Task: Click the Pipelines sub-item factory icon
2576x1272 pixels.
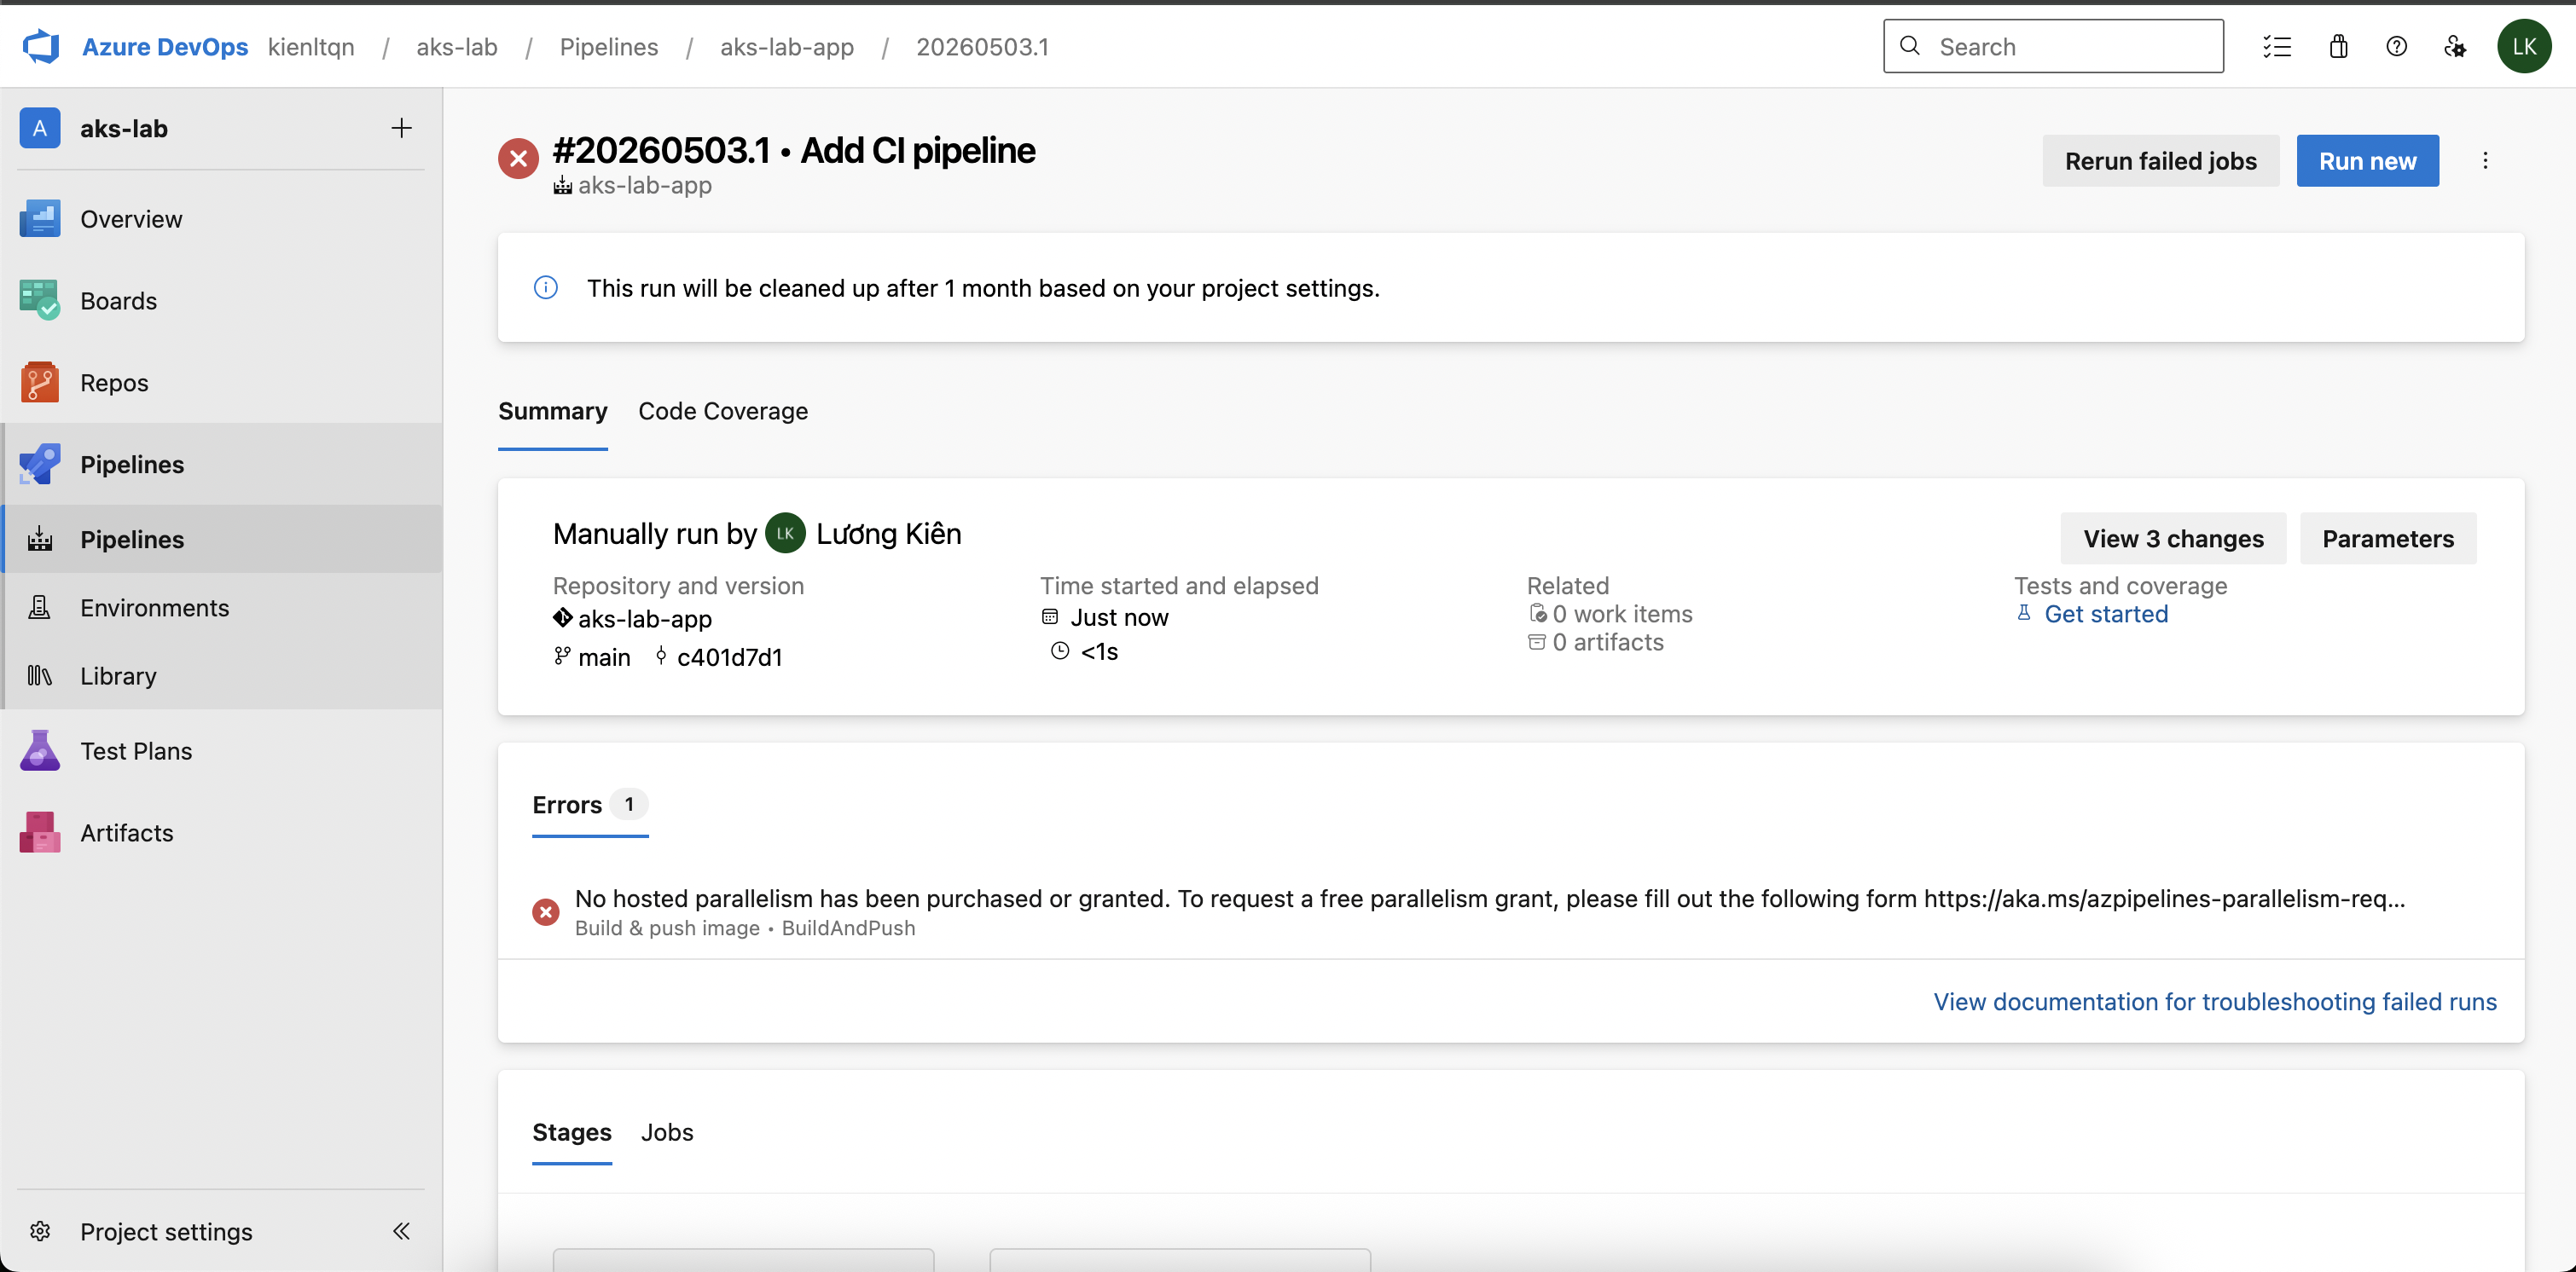Action: click(x=40, y=540)
